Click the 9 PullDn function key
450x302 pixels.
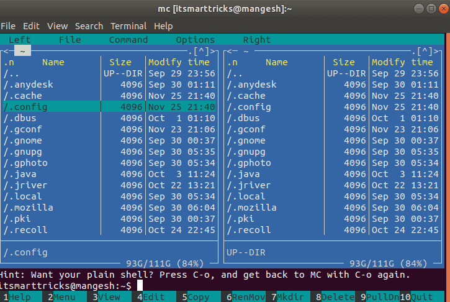[x=380, y=297]
